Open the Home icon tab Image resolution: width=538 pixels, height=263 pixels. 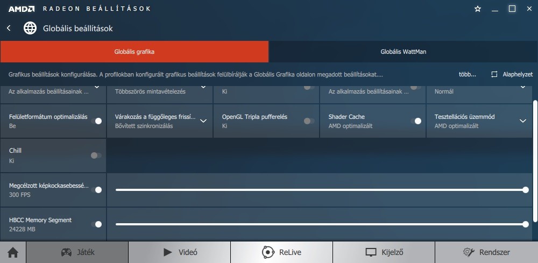(x=13, y=253)
